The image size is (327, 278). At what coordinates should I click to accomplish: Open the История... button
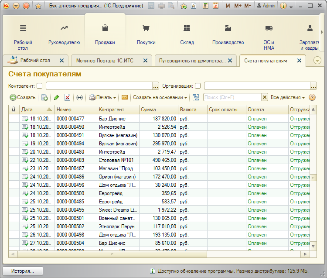point(23,271)
